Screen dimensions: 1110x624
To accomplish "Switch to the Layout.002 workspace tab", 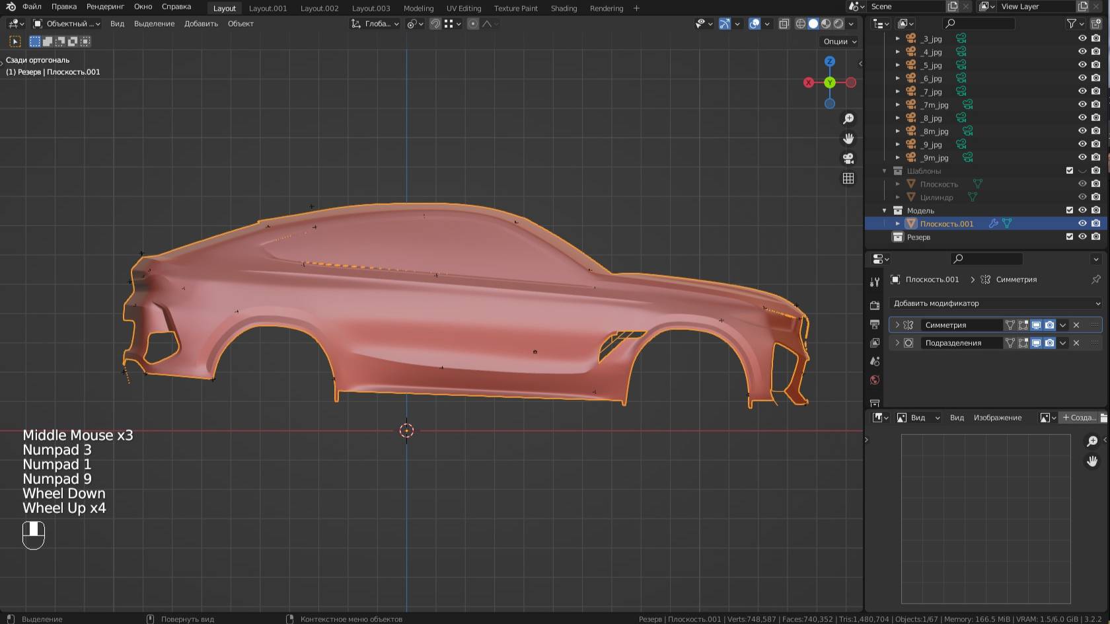I will click(319, 8).
